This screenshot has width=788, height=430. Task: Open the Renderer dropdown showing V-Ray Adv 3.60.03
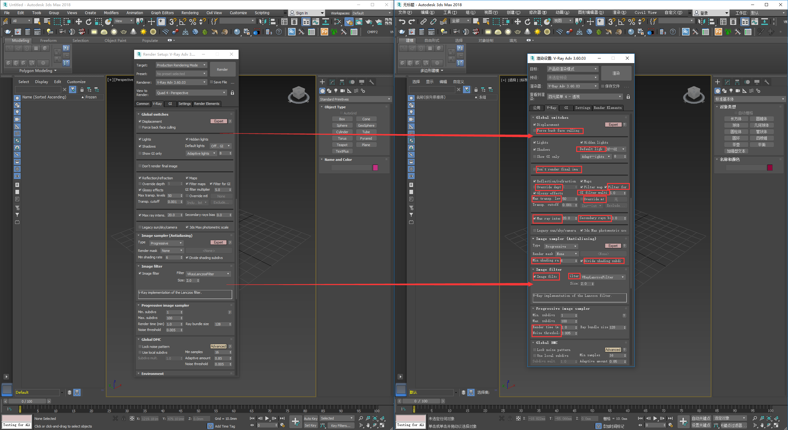point(182,82)
